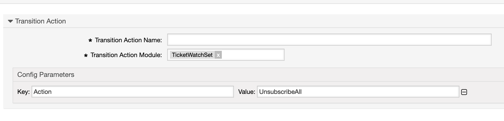Select the TicketWatchSet module tag

tap(192, 55)
